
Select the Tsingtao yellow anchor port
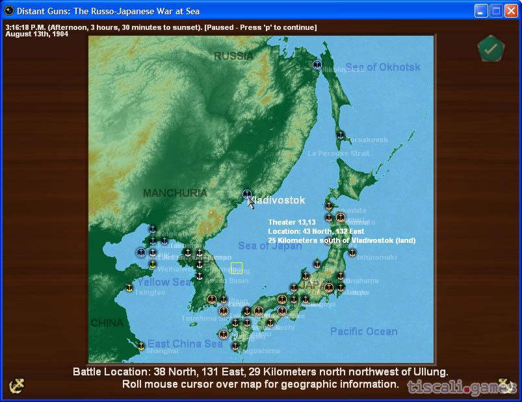click(129, 287)
